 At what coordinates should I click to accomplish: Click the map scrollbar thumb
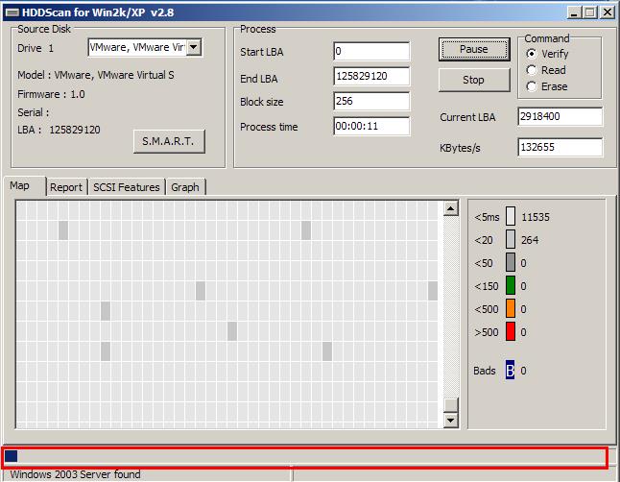pyautogui.click(x=451, y=405)
